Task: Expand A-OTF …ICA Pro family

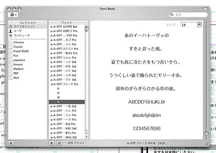Action: 51,124
